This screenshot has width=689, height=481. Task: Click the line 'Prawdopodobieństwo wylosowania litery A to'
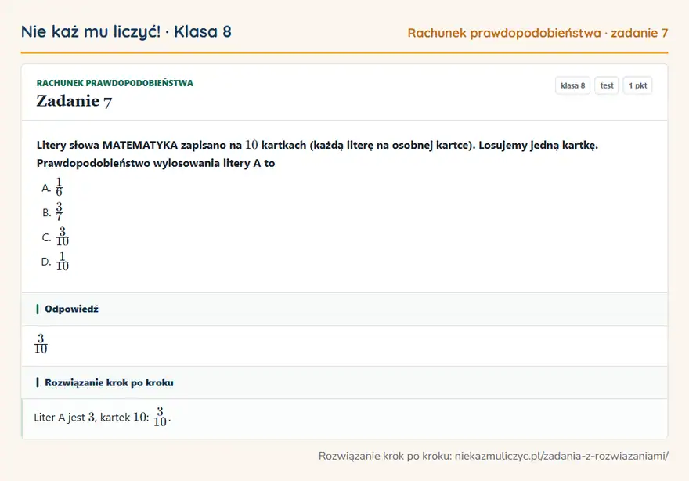pos(156,163)
